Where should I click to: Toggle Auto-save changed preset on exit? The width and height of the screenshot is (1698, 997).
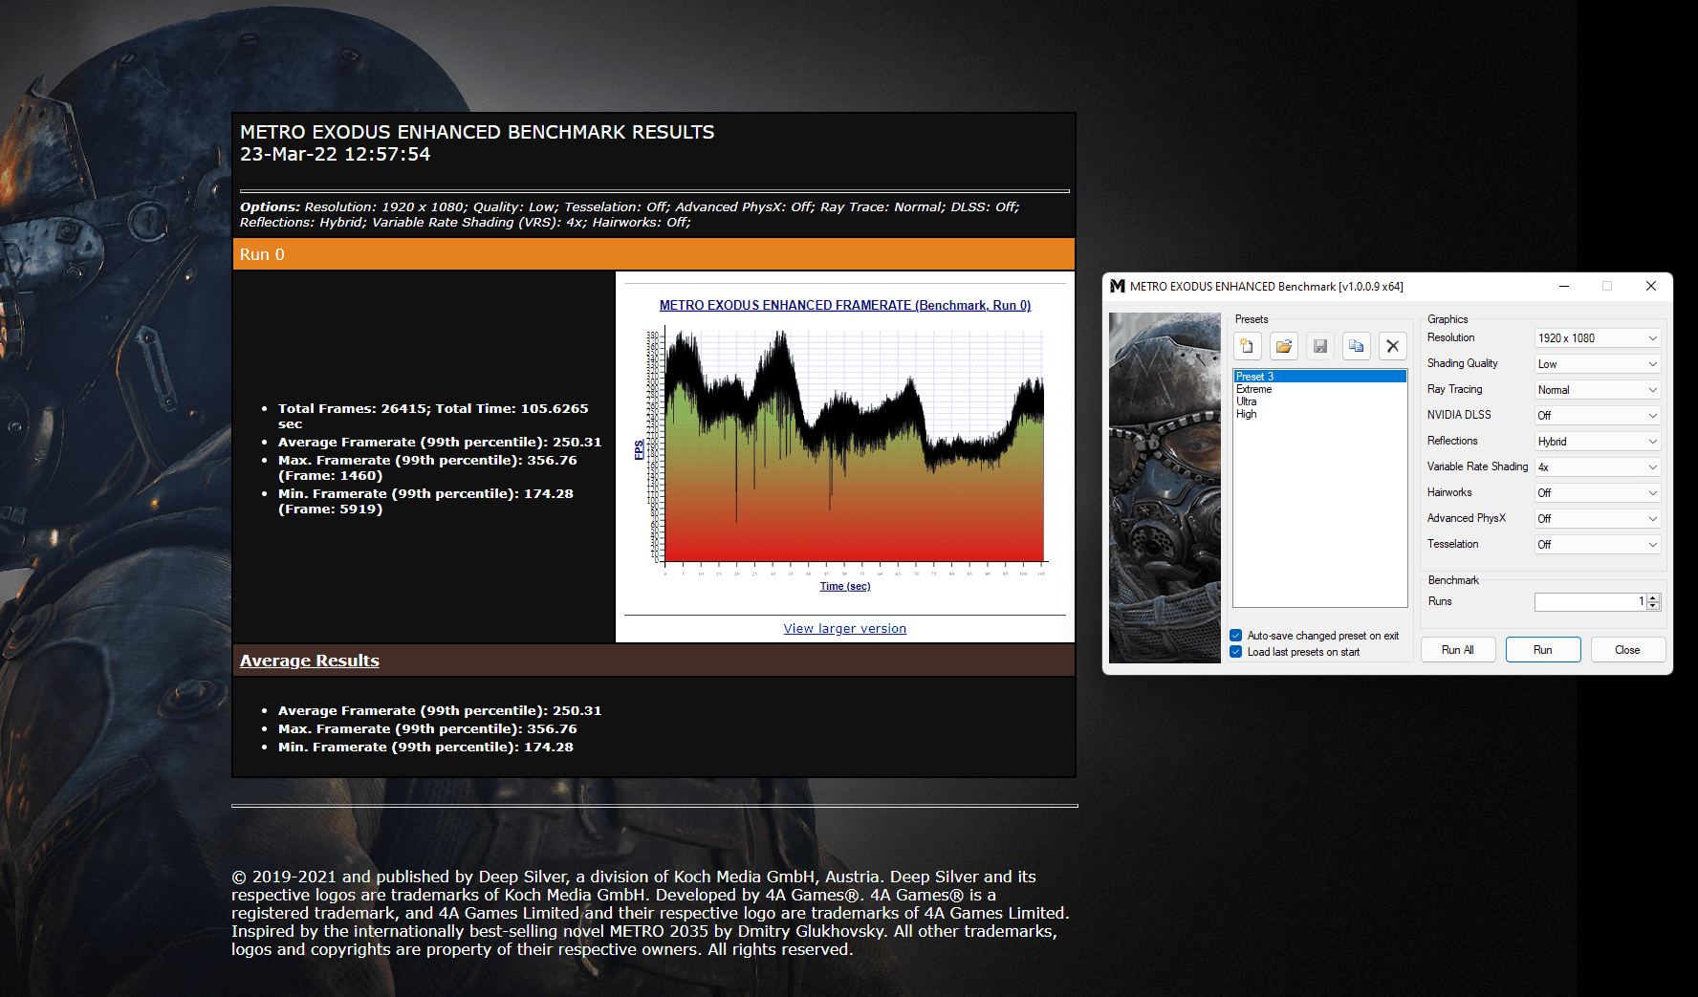pos(1315,636)
